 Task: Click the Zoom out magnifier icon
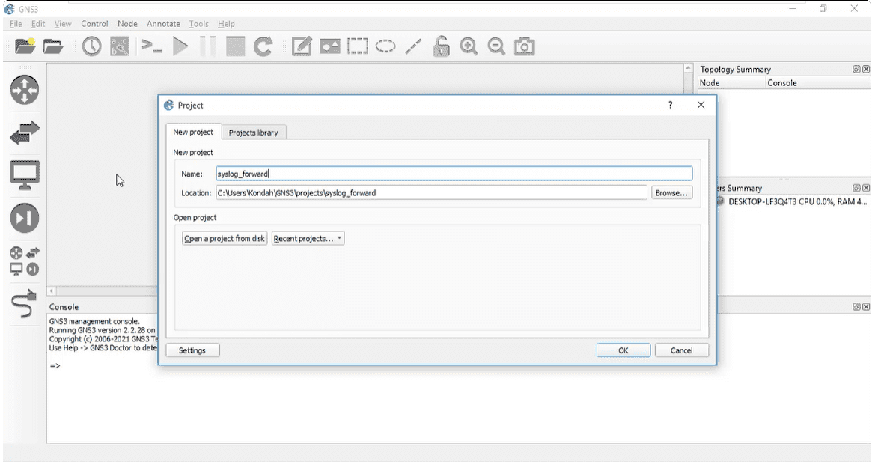496,46
